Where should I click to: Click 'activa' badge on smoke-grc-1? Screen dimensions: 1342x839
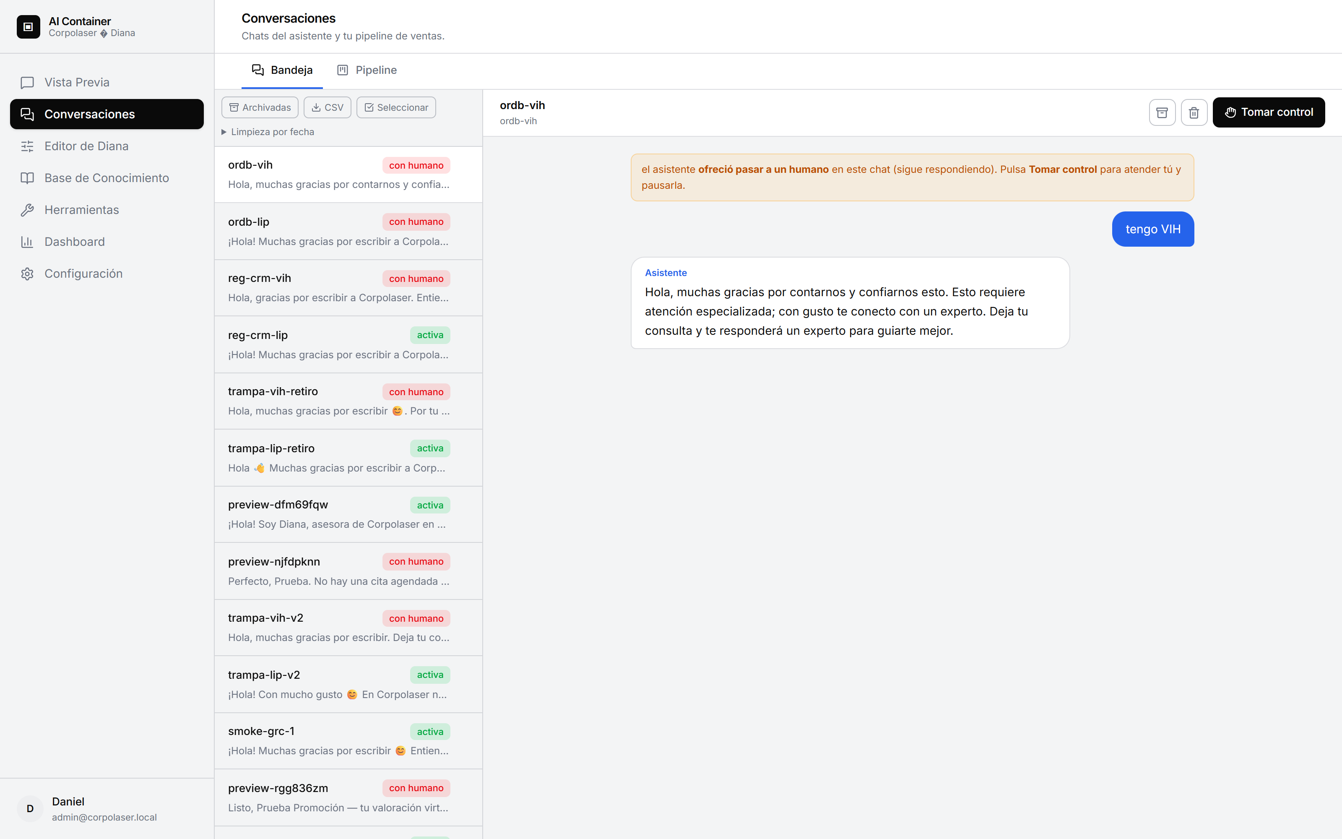430,732
